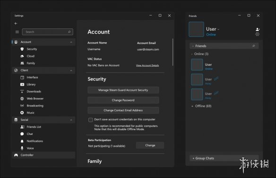The width and height of the screenshot is (276, 178).
Task: Click the Voice microphone icon
Action: (22, 148)
